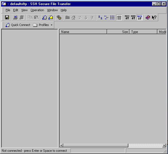Open the Window menu
Viewport: 168px width, 154px height.
[x=52, y=10]
